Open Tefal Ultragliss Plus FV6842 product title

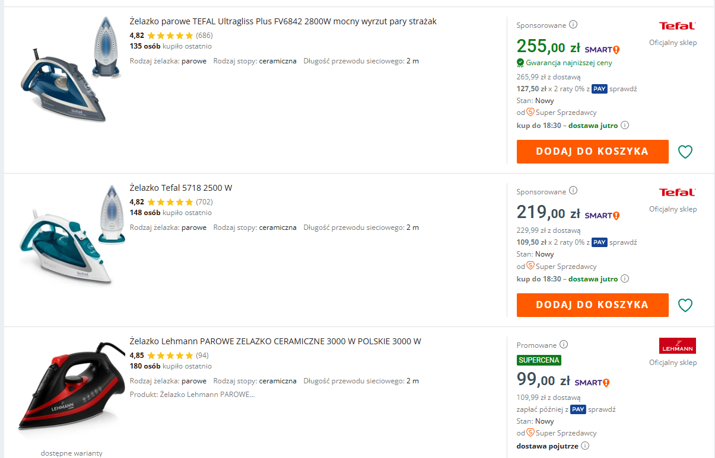pos(283,22)
